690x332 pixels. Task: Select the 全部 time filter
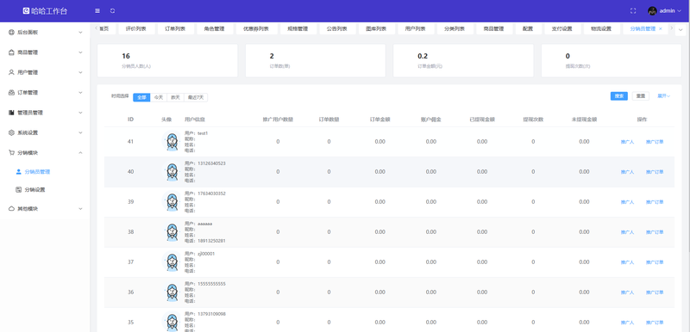[x=141, y=97]
